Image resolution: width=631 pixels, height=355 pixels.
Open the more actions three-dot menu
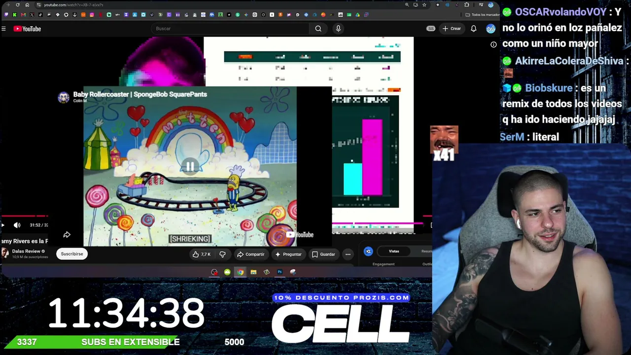(x=348, y=254)
